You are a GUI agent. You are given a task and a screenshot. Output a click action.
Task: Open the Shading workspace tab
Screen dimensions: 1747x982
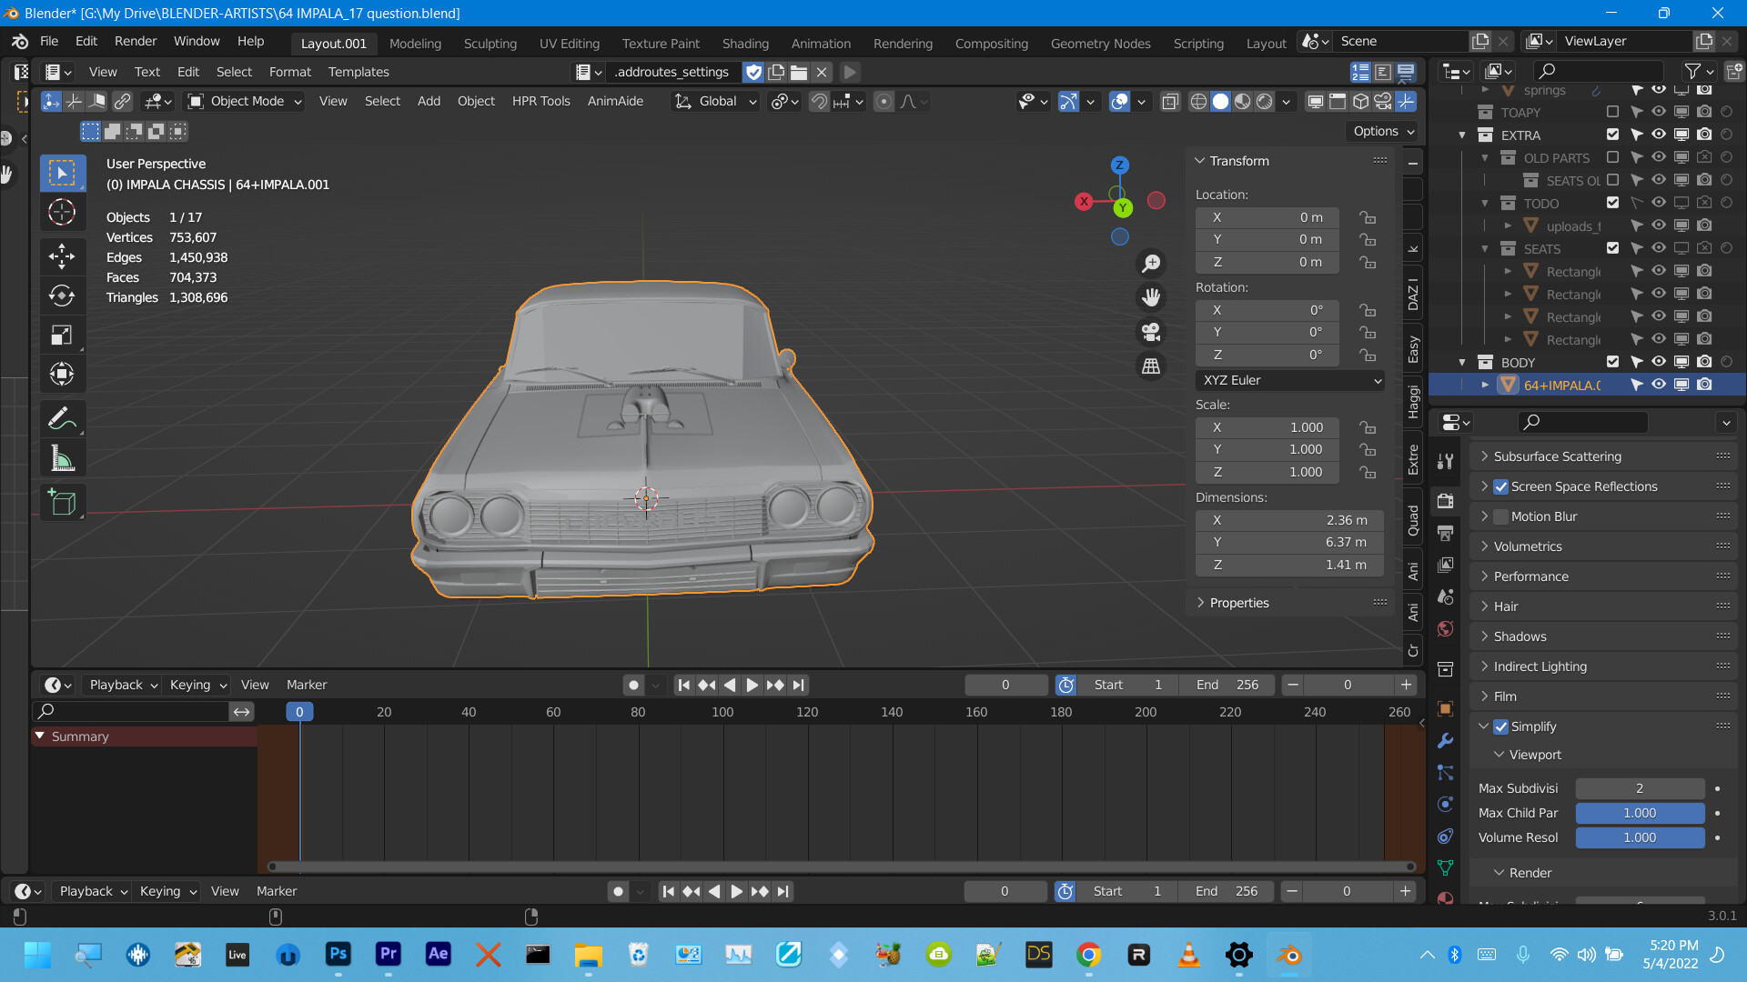pyautogui.click(x=744, y=41)
